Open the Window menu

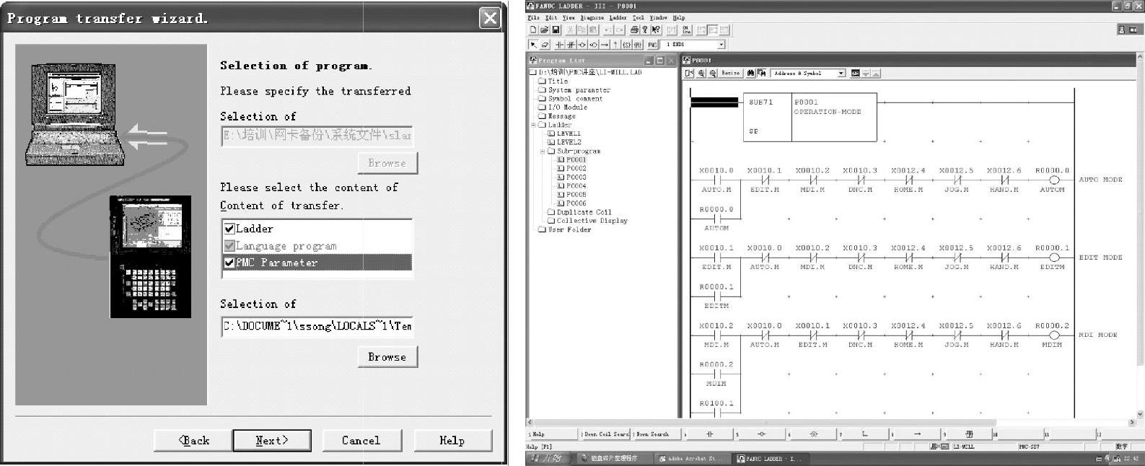[659, 17]
